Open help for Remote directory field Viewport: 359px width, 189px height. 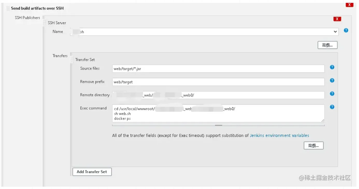pyautogui.click(x=332, y=94)
